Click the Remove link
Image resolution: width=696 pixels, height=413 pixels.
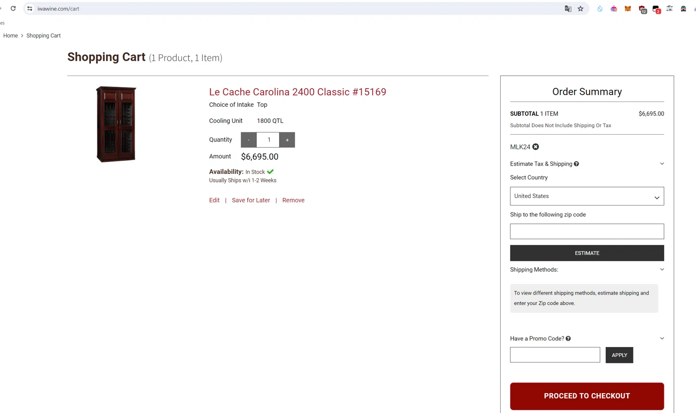(293, 200)
